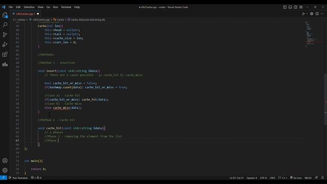The height and width of the screenshot is (184, 327).
Task: Change indentation via Spaces: 4
Action: pos(252,178)
